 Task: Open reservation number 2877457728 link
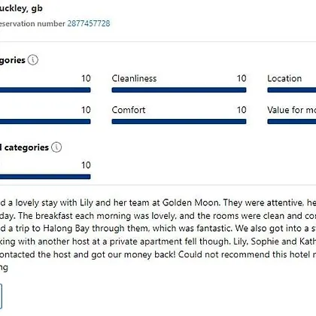(x=89, y=23)
